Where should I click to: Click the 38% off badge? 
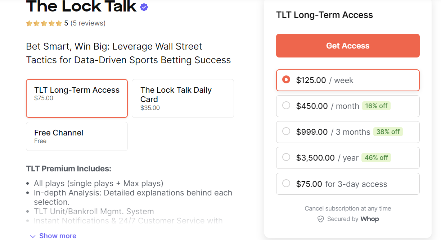tap(388, 132)
